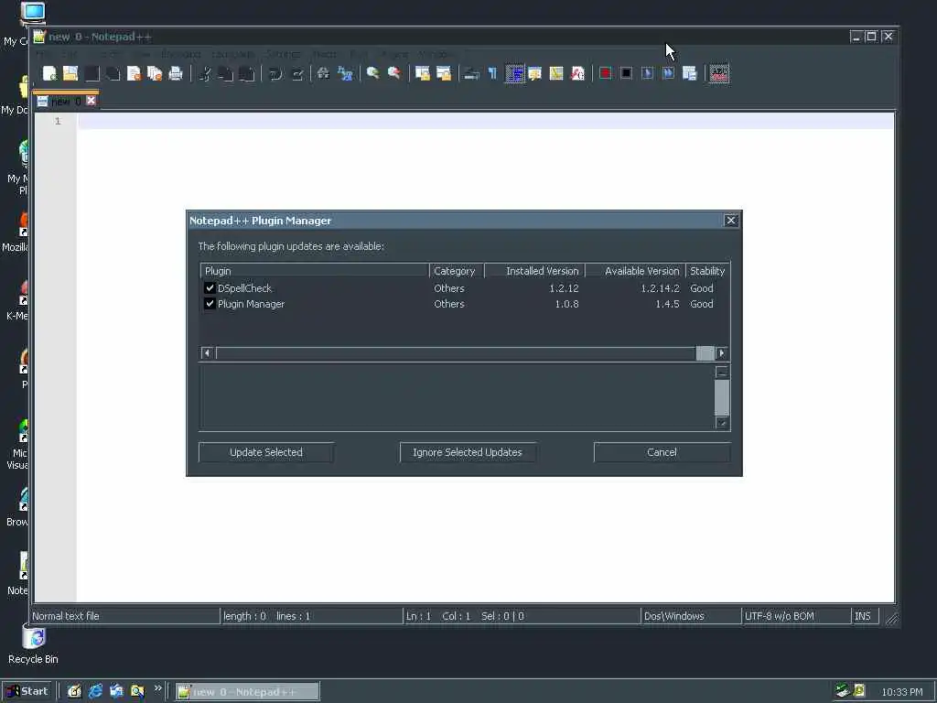Click the Close All toolbar icon

(x=155, y=73)
